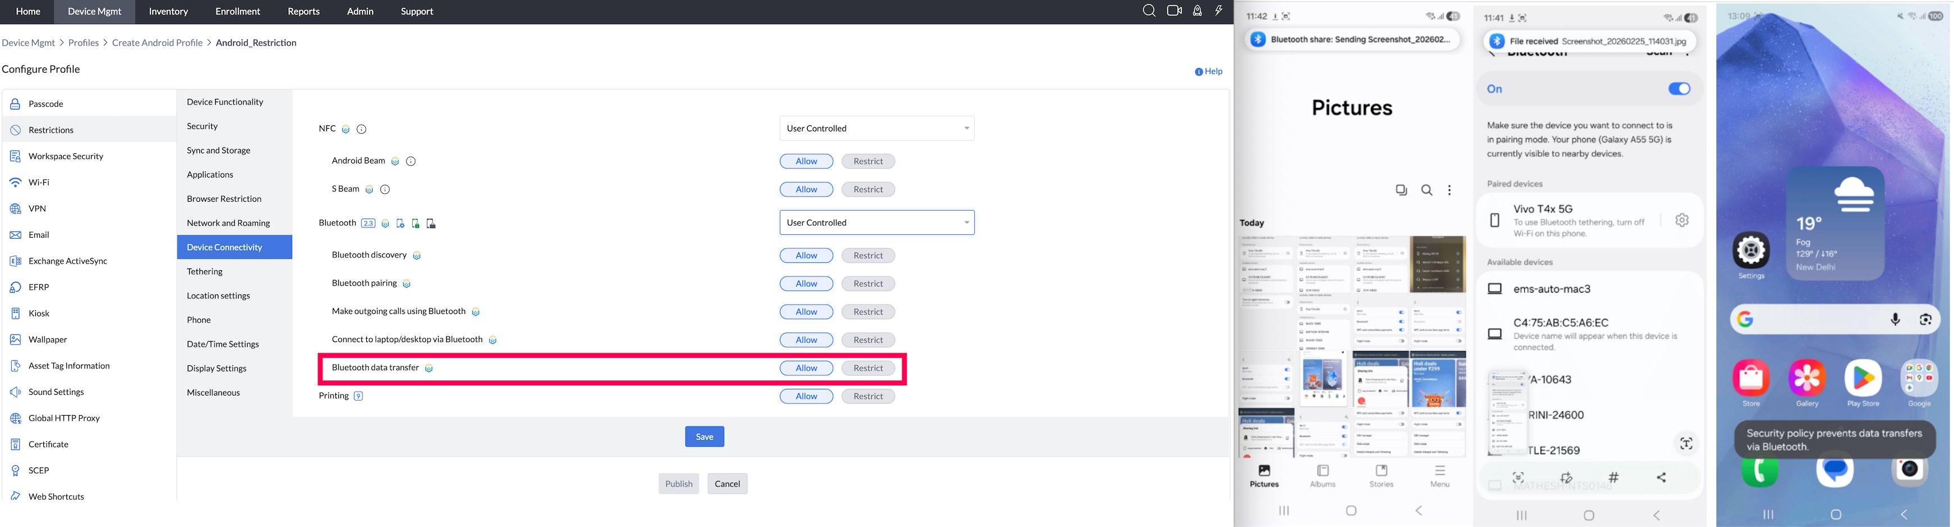Viewport: 1954px width, 527px height.
Task: Open the Admin menu in the top navigation
Action: 360,11
